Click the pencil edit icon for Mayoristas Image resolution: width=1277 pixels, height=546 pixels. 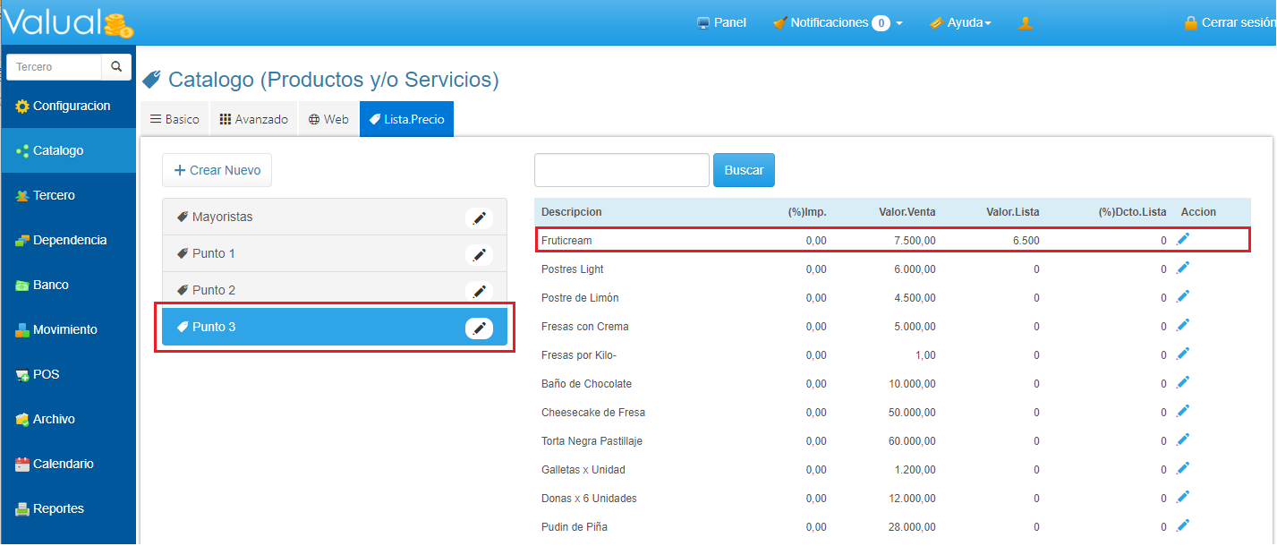(x=479, y=218)
